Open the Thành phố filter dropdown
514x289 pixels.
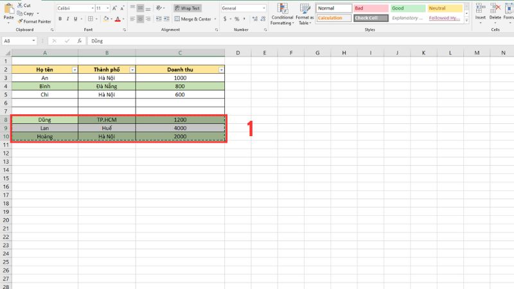coord(132,70)
